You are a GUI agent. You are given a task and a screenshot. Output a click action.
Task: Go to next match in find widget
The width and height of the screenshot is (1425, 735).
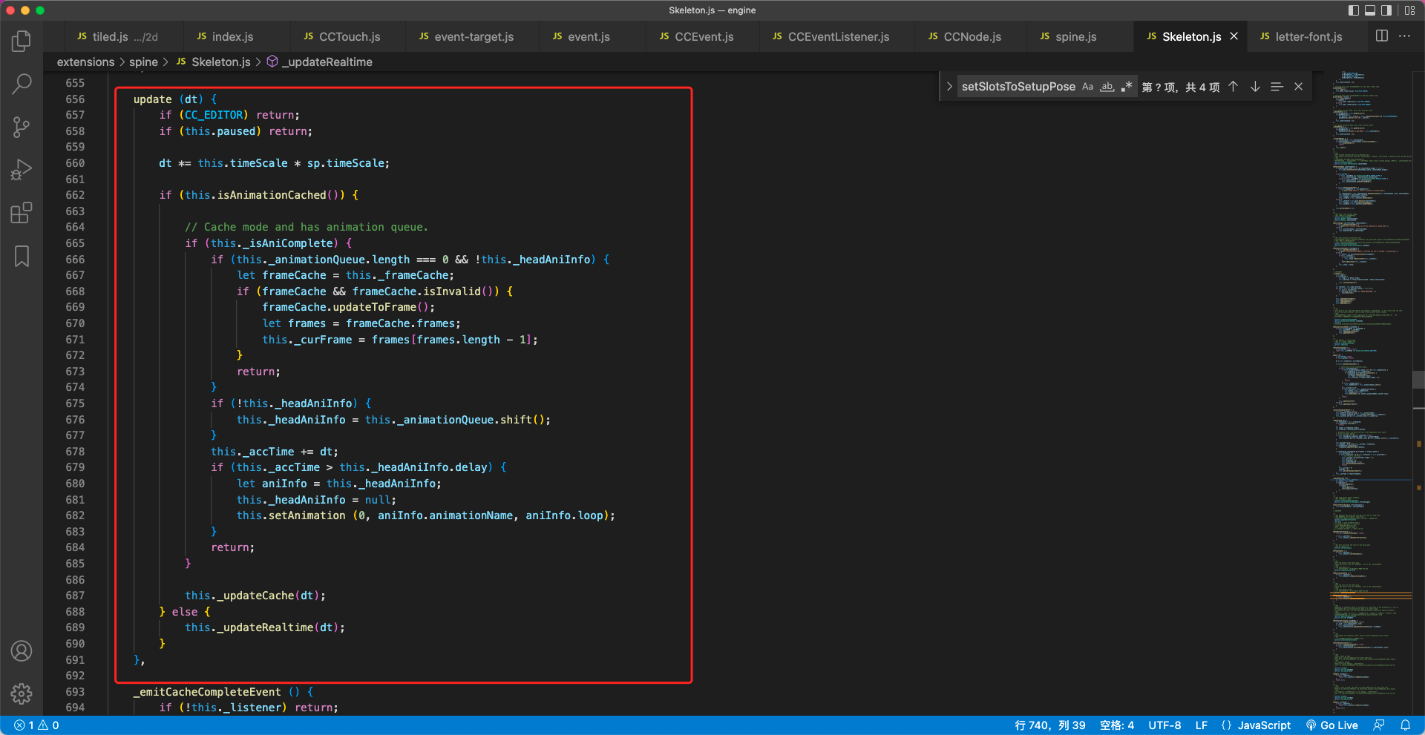[x=1255, y=87]
